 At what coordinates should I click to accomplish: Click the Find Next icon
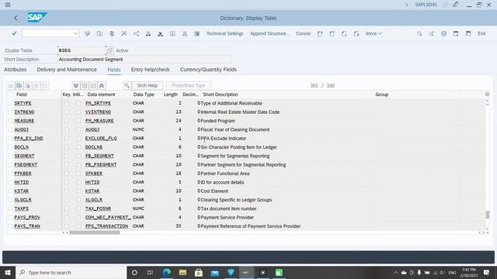pyautogui.click(x=432, y=33)
